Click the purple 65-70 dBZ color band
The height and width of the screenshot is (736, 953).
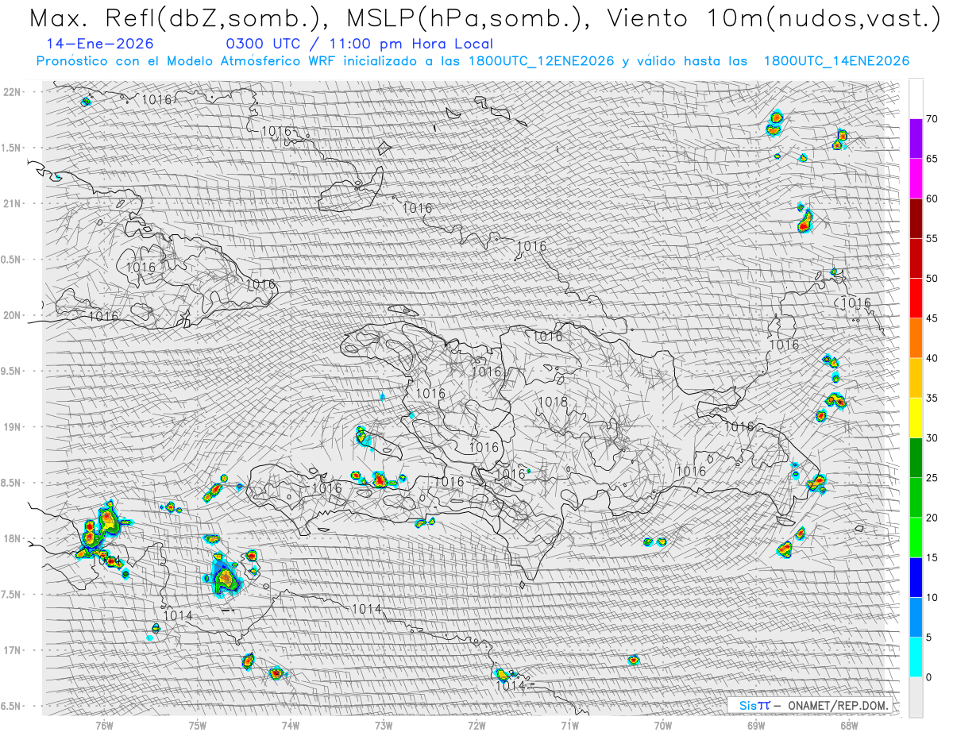pos(916,139)
